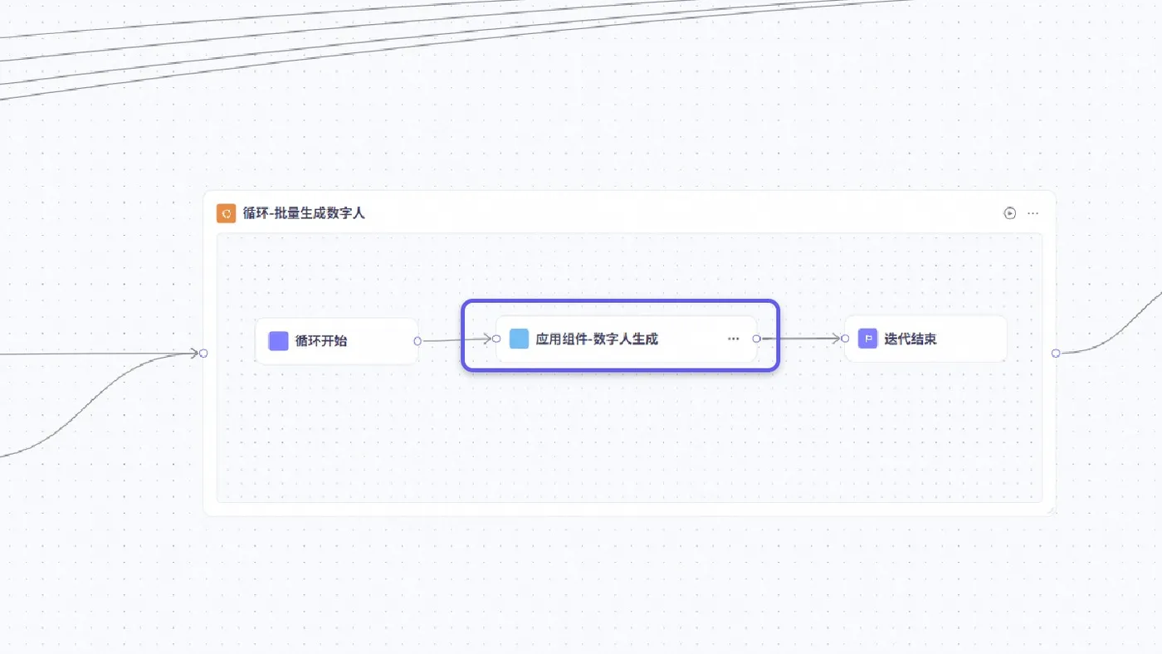Click the purple 循环开始 node icon
The width and height of the screenshot is (1162, 654).
[278, 341]
